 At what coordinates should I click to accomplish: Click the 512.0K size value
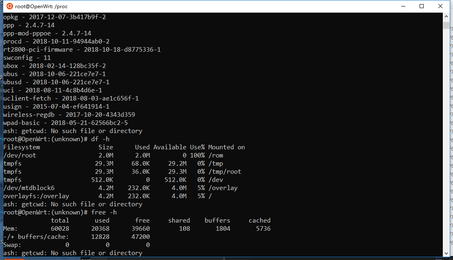tap(102, 180)
